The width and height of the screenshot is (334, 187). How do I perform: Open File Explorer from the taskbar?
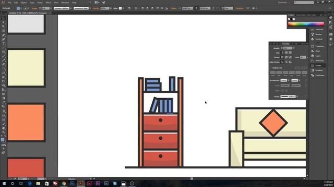[x=38, y=183]
